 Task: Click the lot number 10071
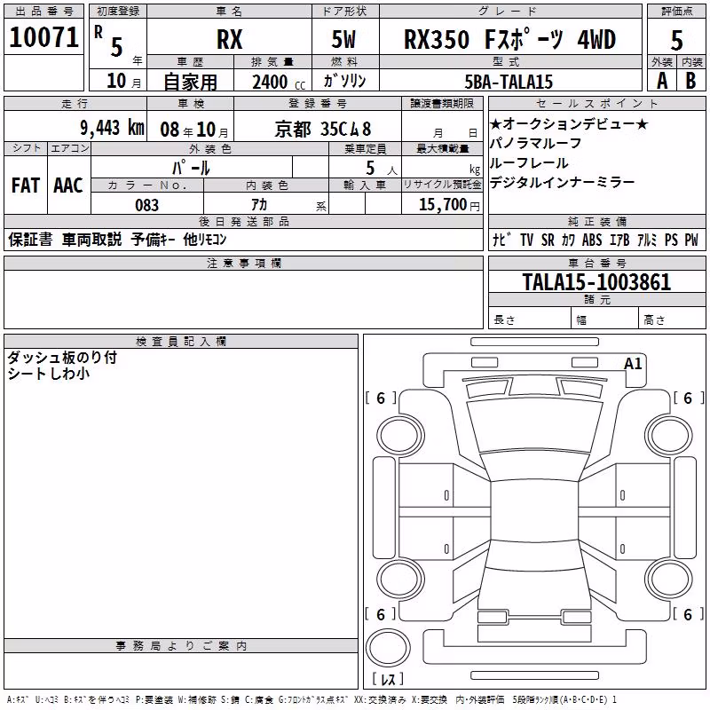[x=43, y=37]
